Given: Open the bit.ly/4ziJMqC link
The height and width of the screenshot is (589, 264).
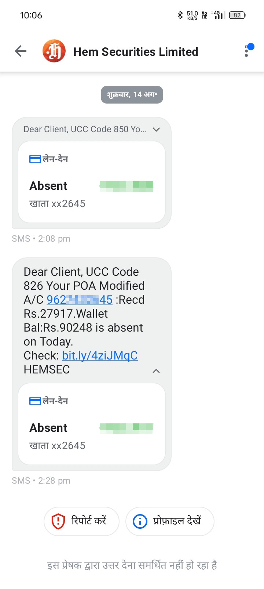Looking at the screenshot, I should (x=100, y=355).
